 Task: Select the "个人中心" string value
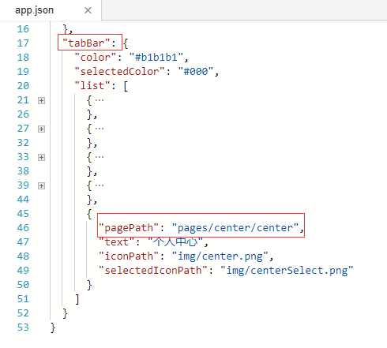pos(175,241)
